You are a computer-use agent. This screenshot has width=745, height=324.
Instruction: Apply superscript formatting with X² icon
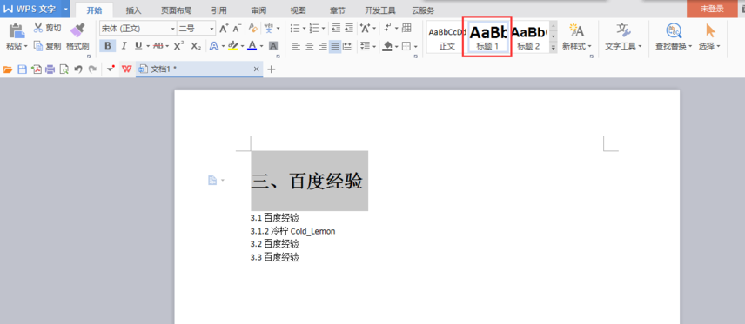[179, 45]
